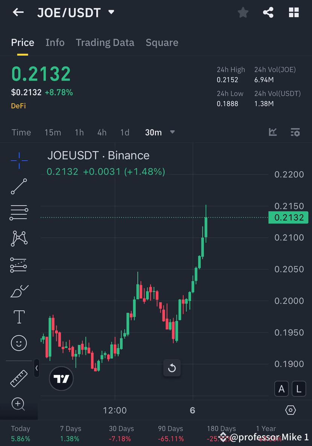The height and width of the screenshot is (446, 312).
Task: Open the JOE/USDT pair selector dropdown
Action: coord(111,12)
